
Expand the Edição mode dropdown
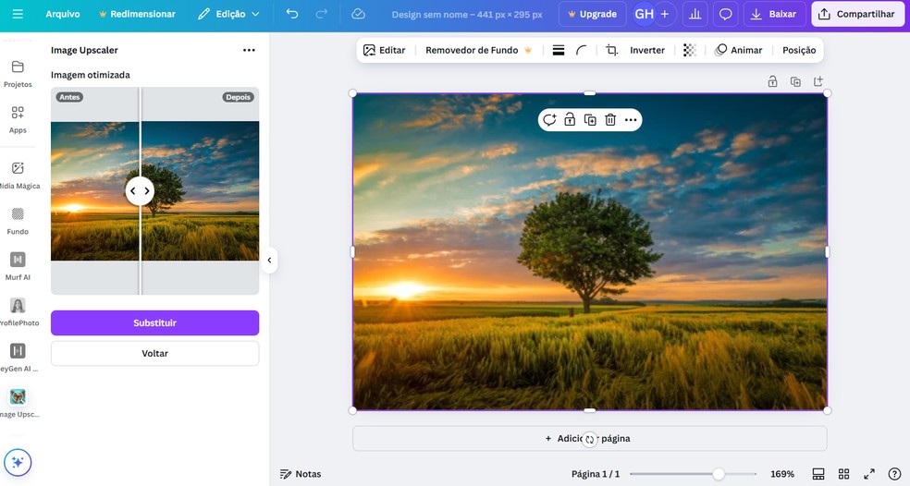click(x=229, y=14)
